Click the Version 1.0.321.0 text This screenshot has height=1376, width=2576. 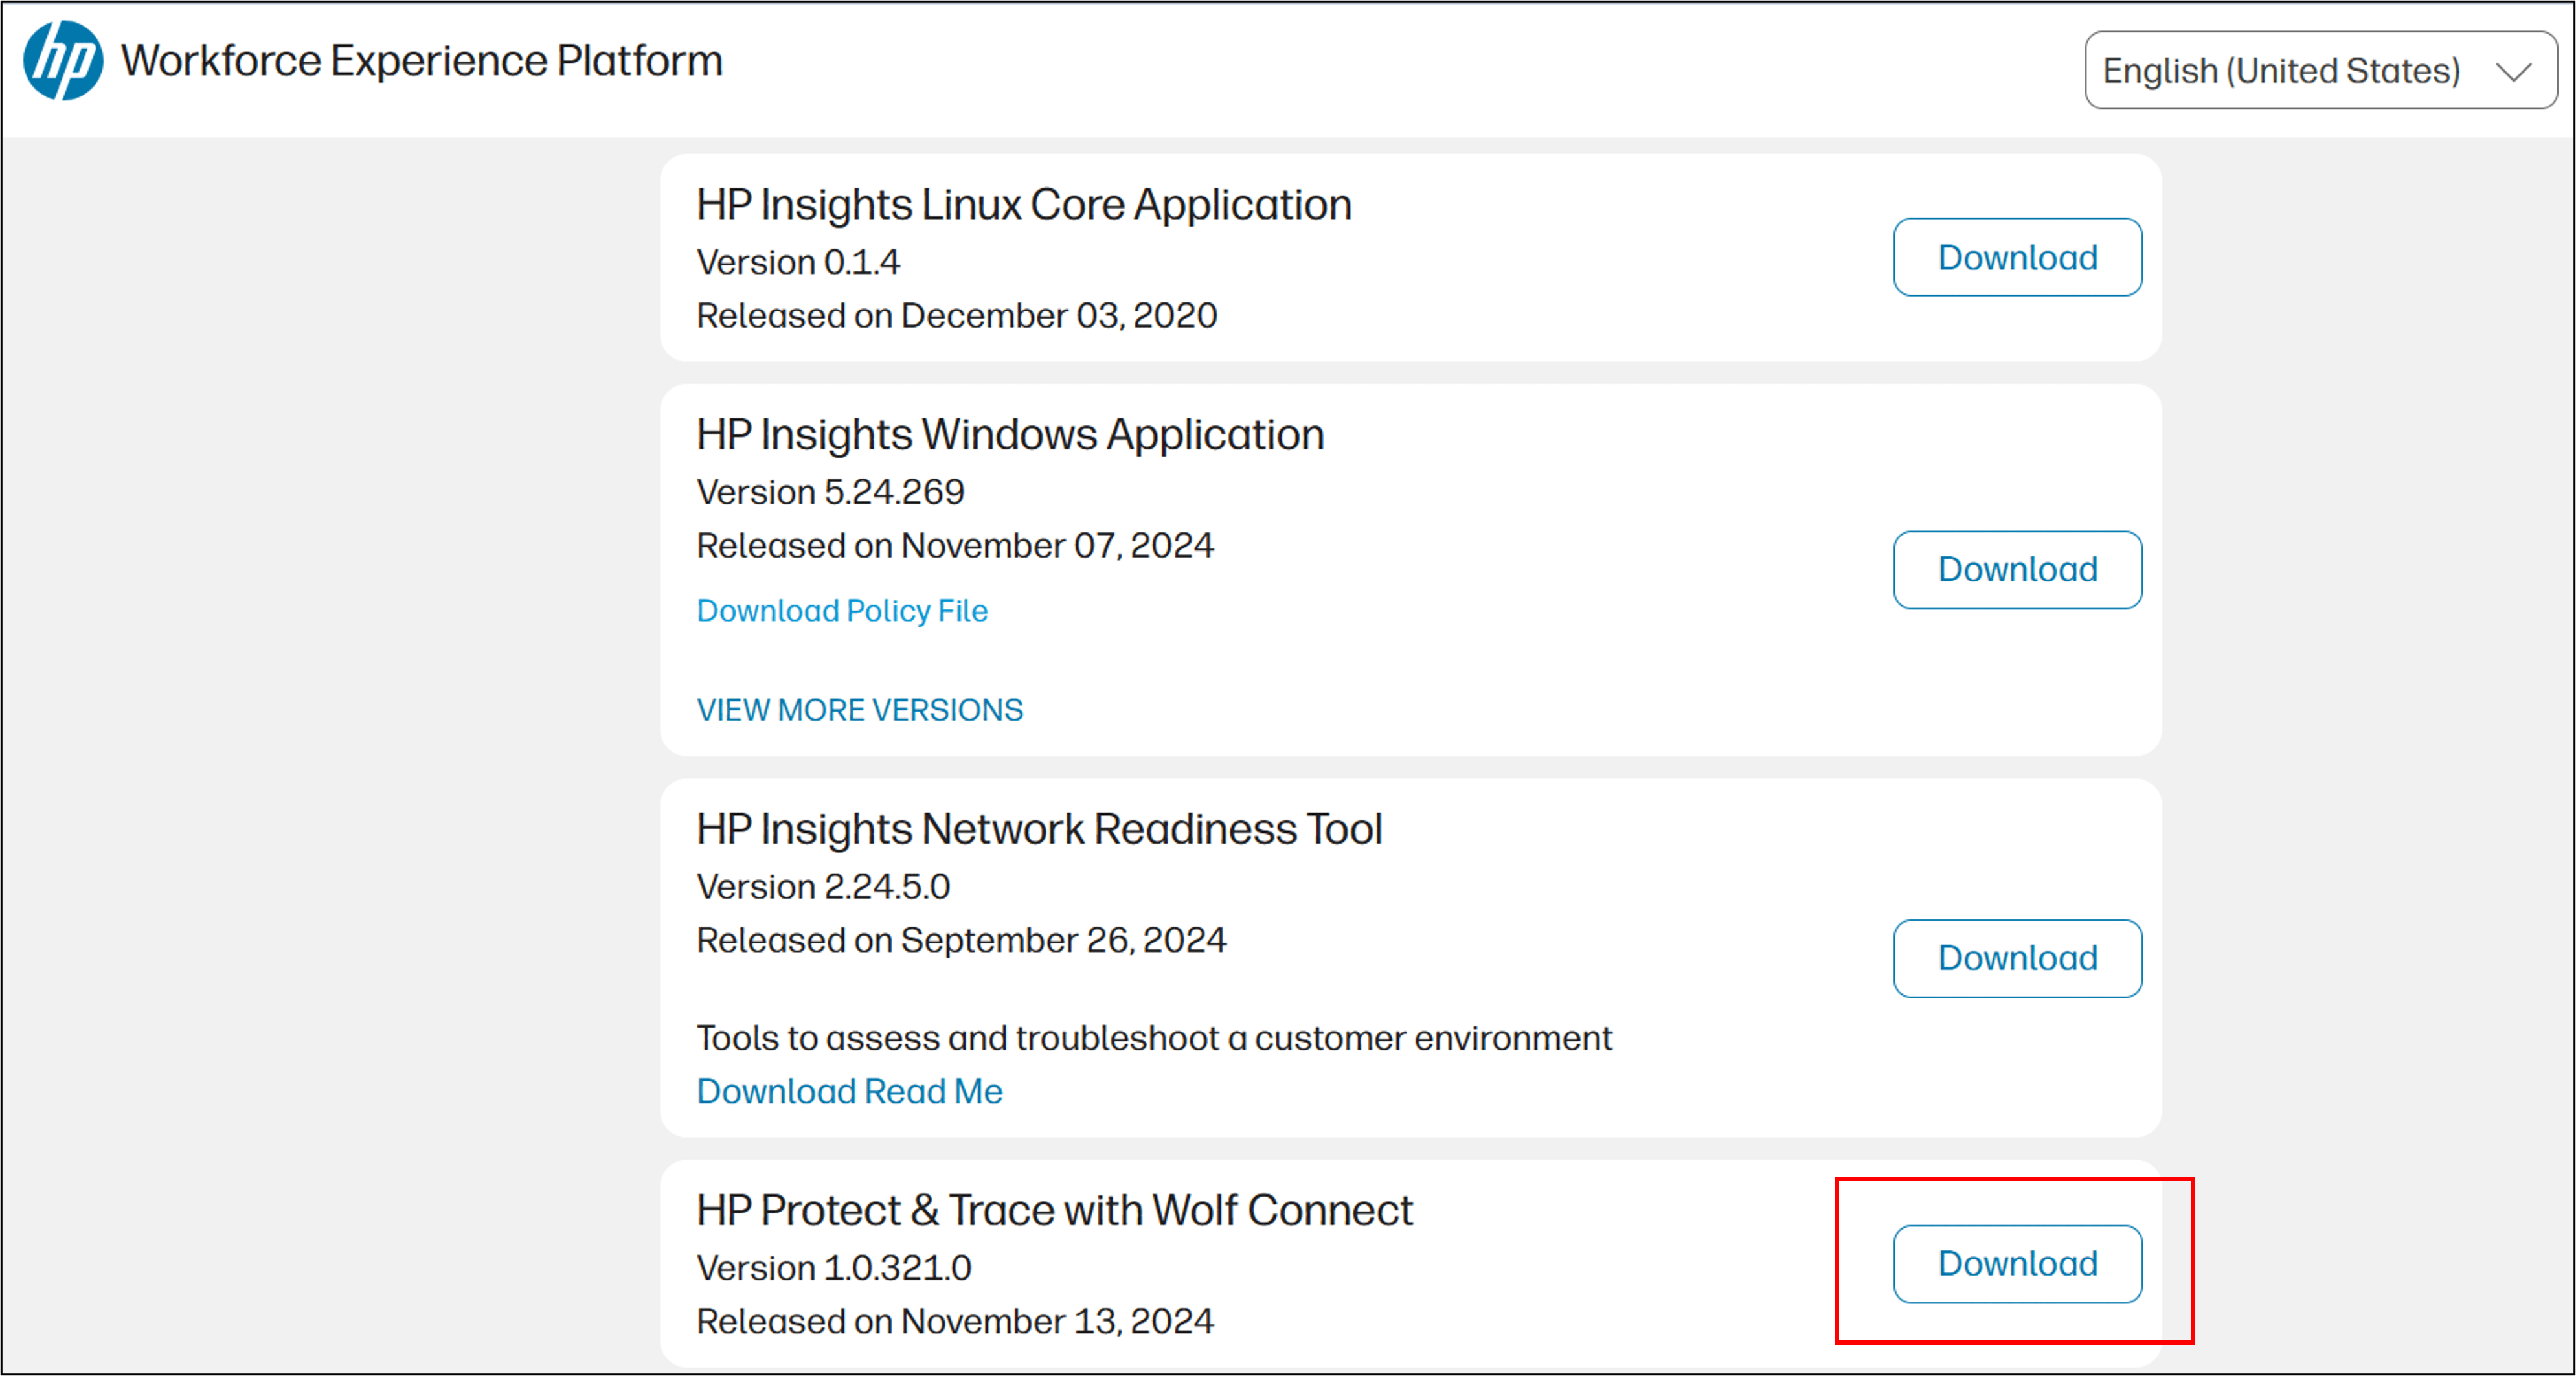point(834,1268)
